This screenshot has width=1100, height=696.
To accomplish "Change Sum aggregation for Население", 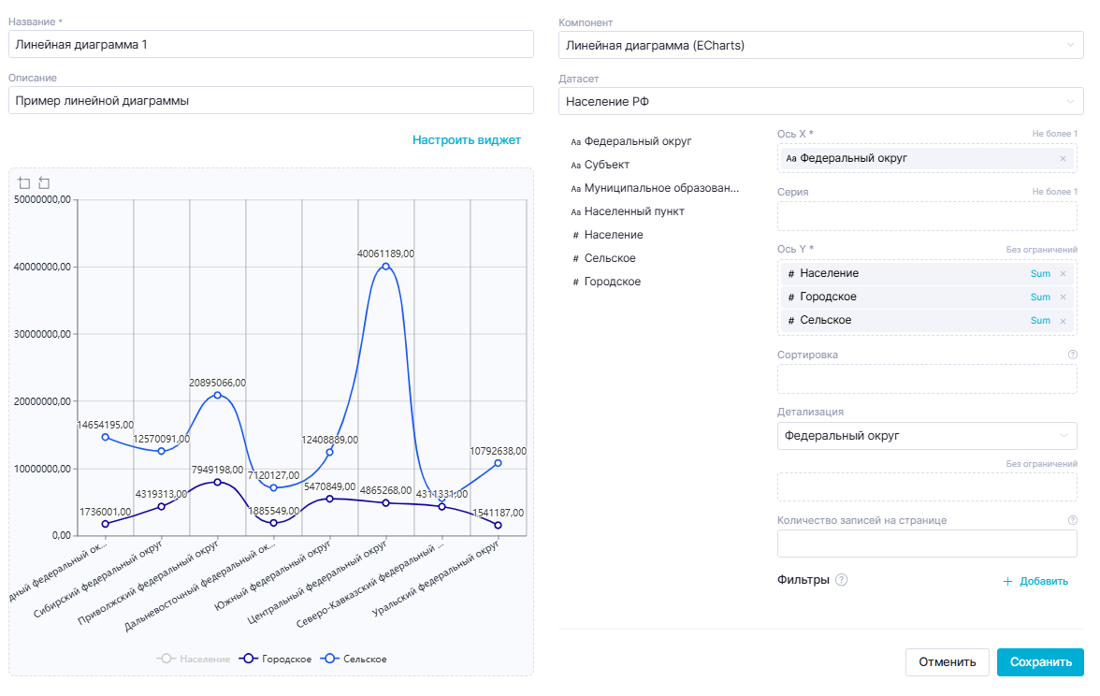I will point(1040,274).
